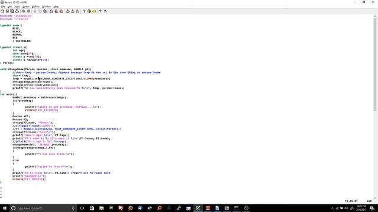Click the taskbar search microphone icon
The width and height of the screenshot is (378, 212).
[73, 208]
